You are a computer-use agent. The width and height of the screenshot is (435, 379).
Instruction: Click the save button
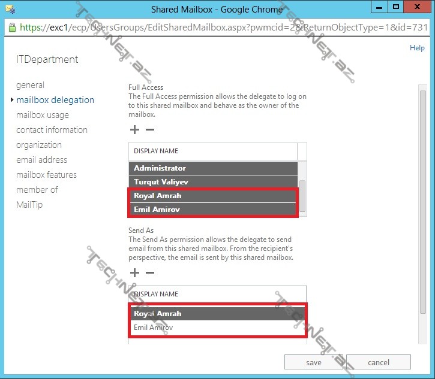point(313,362)
